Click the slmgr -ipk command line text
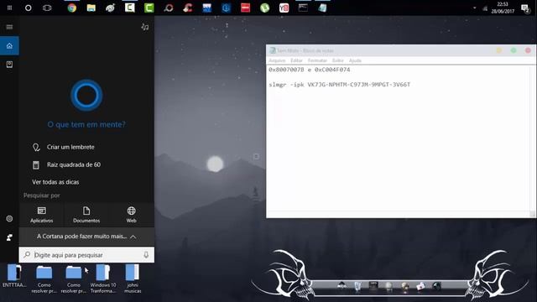The image size is (537, 302). [x=339, y=85]
